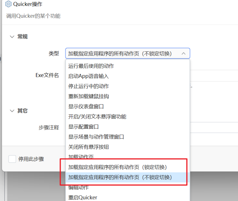Click the 常规 section heading
Screen dimensions: 238x201
(x=23, y=37)
